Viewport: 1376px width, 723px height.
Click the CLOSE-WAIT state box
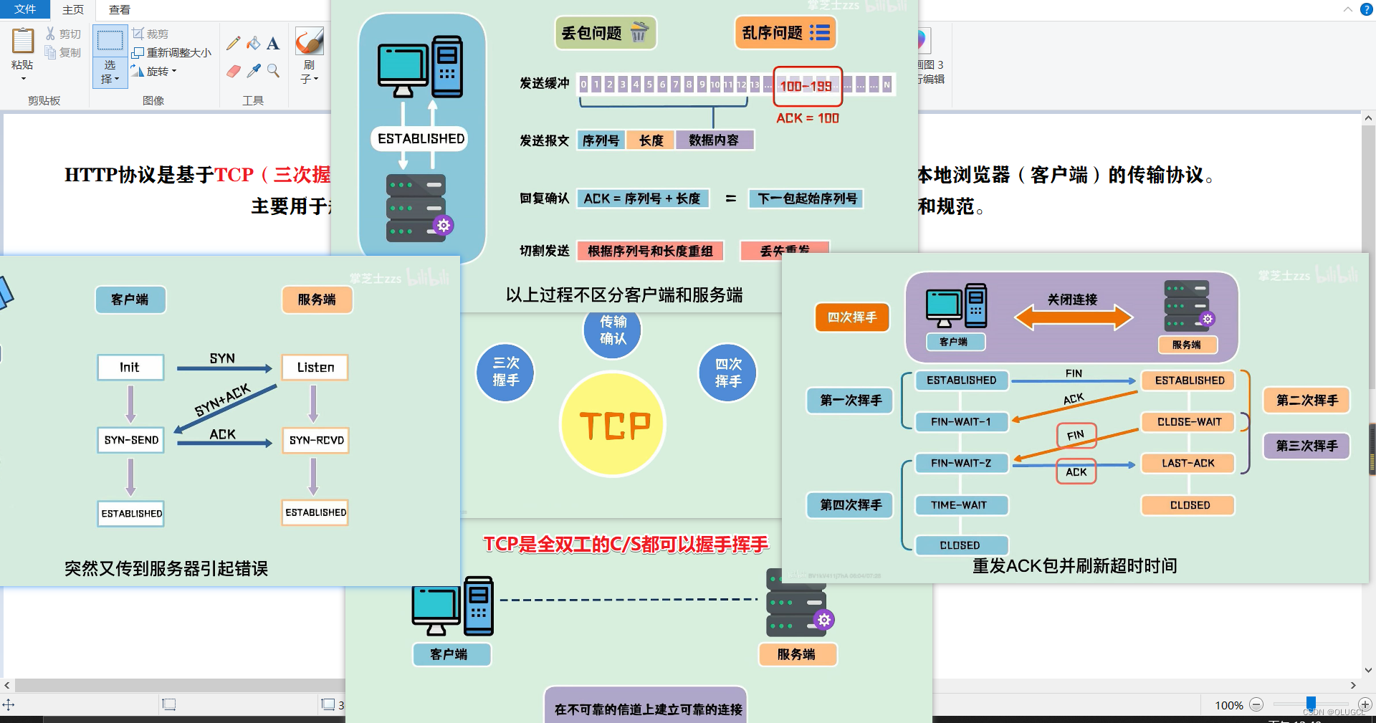point(1188,422)
